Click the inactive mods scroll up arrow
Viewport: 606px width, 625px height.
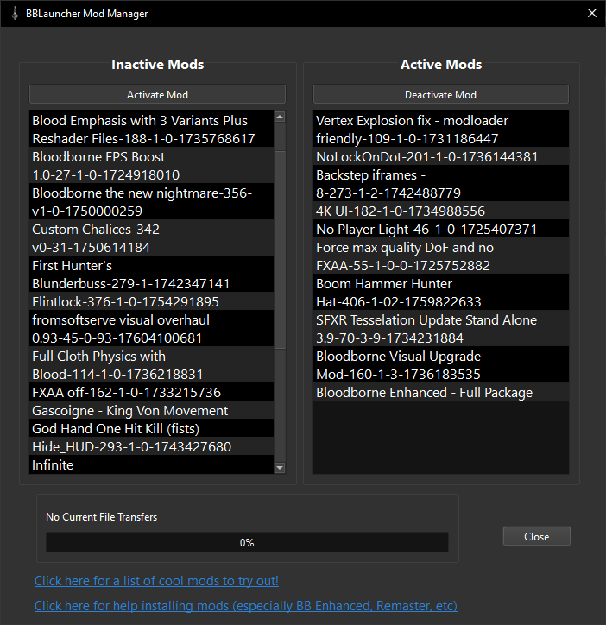tap(280, 117)
